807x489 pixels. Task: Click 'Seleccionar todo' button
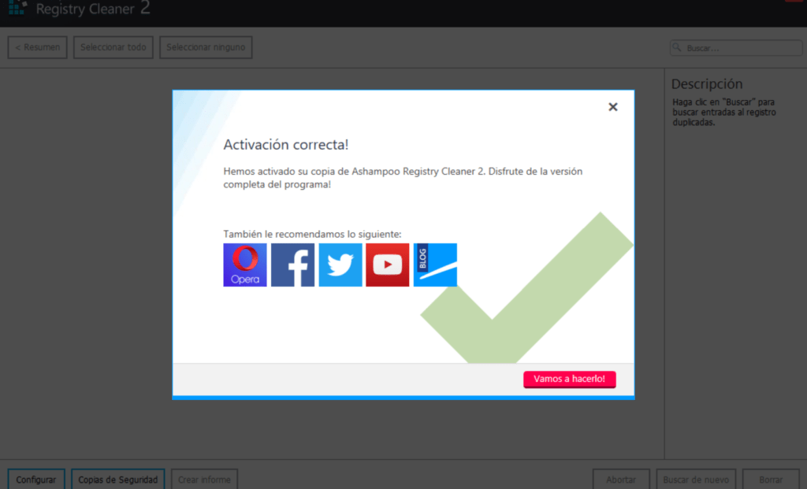click(x=113, y=47)
